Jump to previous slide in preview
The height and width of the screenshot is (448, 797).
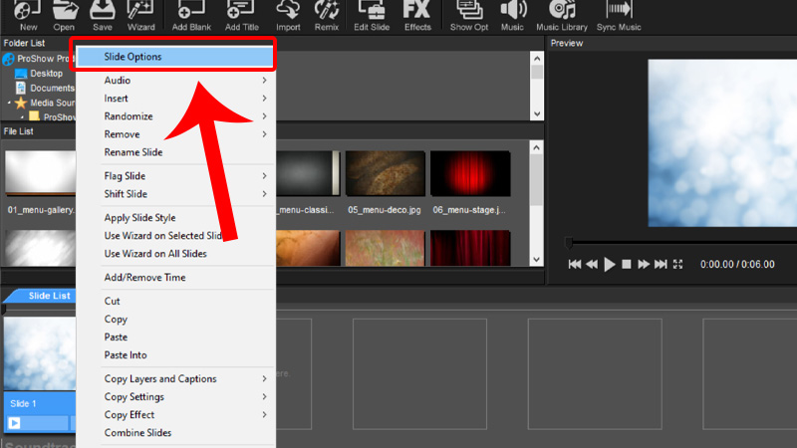(575, 264)
